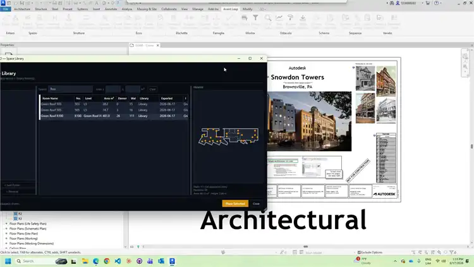This screenshot has height=267, width=474.
Task: Expand Floor Plans (Life Safety Plan) node
Action: click(x=6, y=224)
